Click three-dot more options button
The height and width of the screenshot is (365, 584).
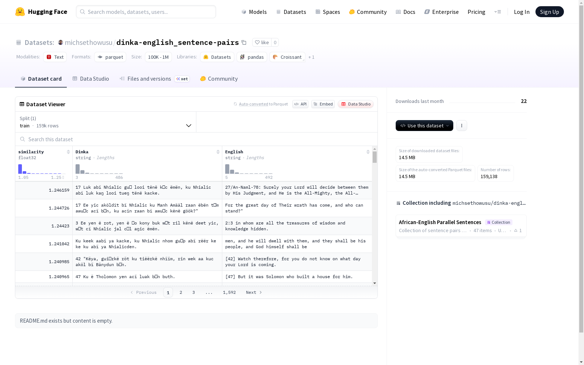[x=462, y=126]
